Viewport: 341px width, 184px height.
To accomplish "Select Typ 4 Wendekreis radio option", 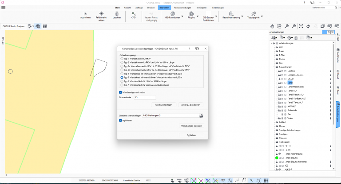I will coord(122,74).
